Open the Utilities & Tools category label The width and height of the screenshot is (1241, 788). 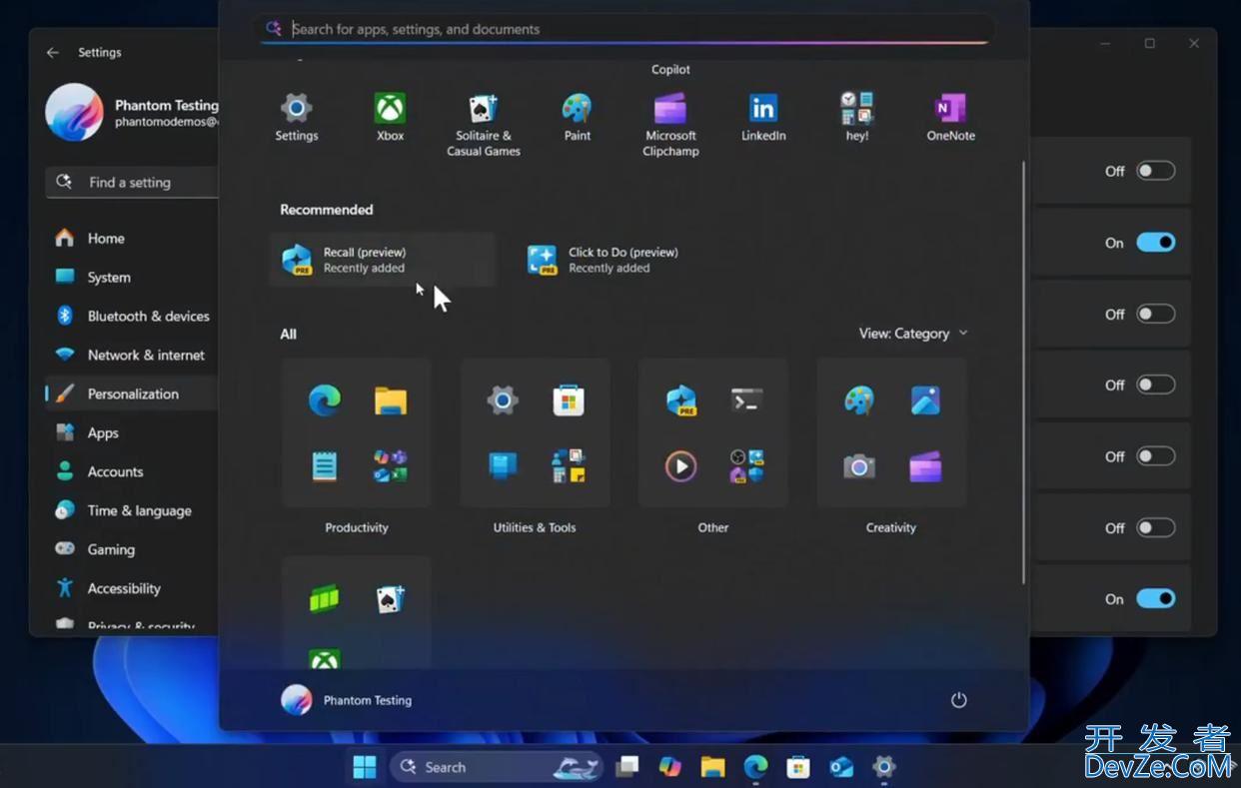[535, 527]
